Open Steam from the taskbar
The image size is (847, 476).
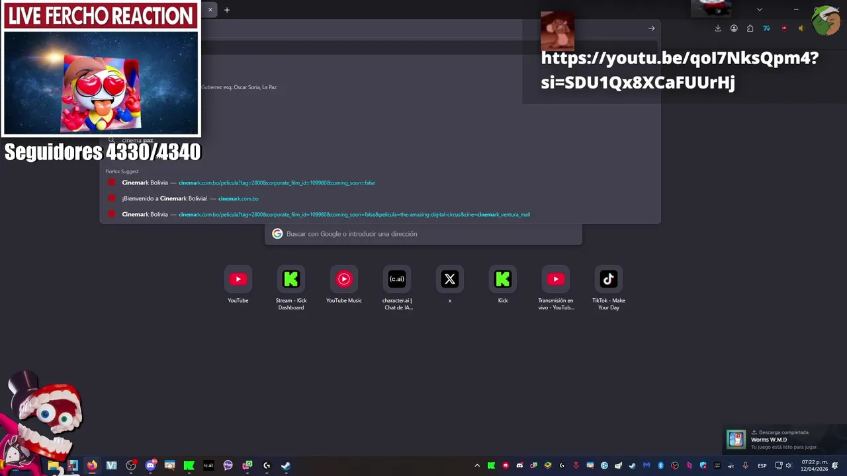click(x=286, y=465)
